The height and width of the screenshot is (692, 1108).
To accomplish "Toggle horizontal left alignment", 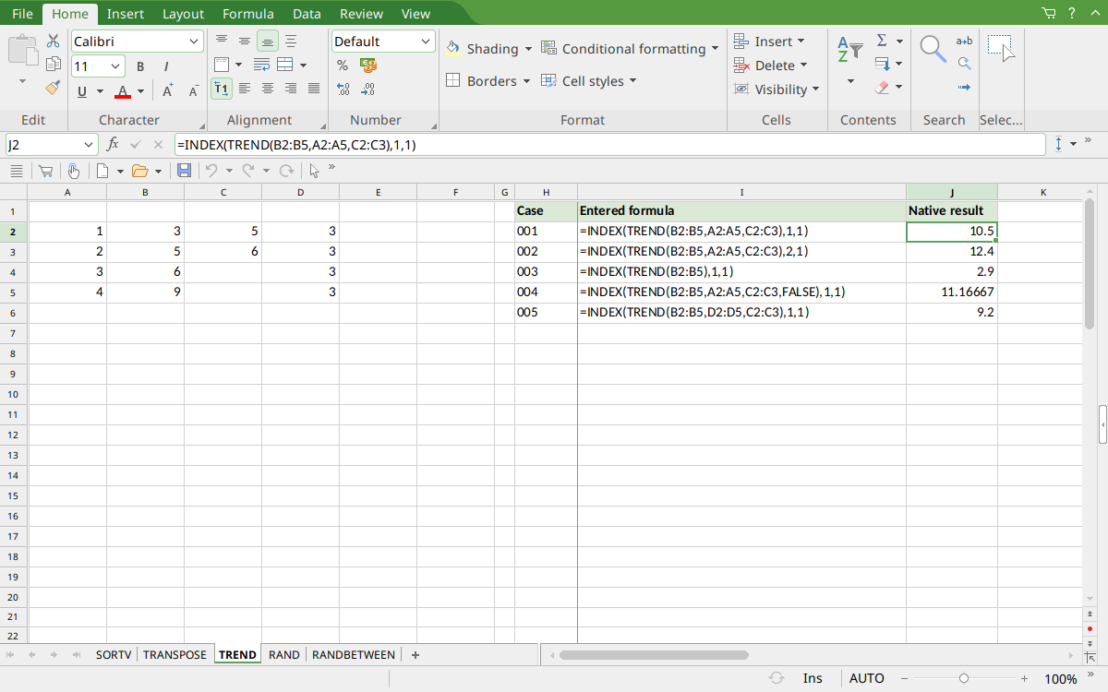I will [x=245, y=89].
